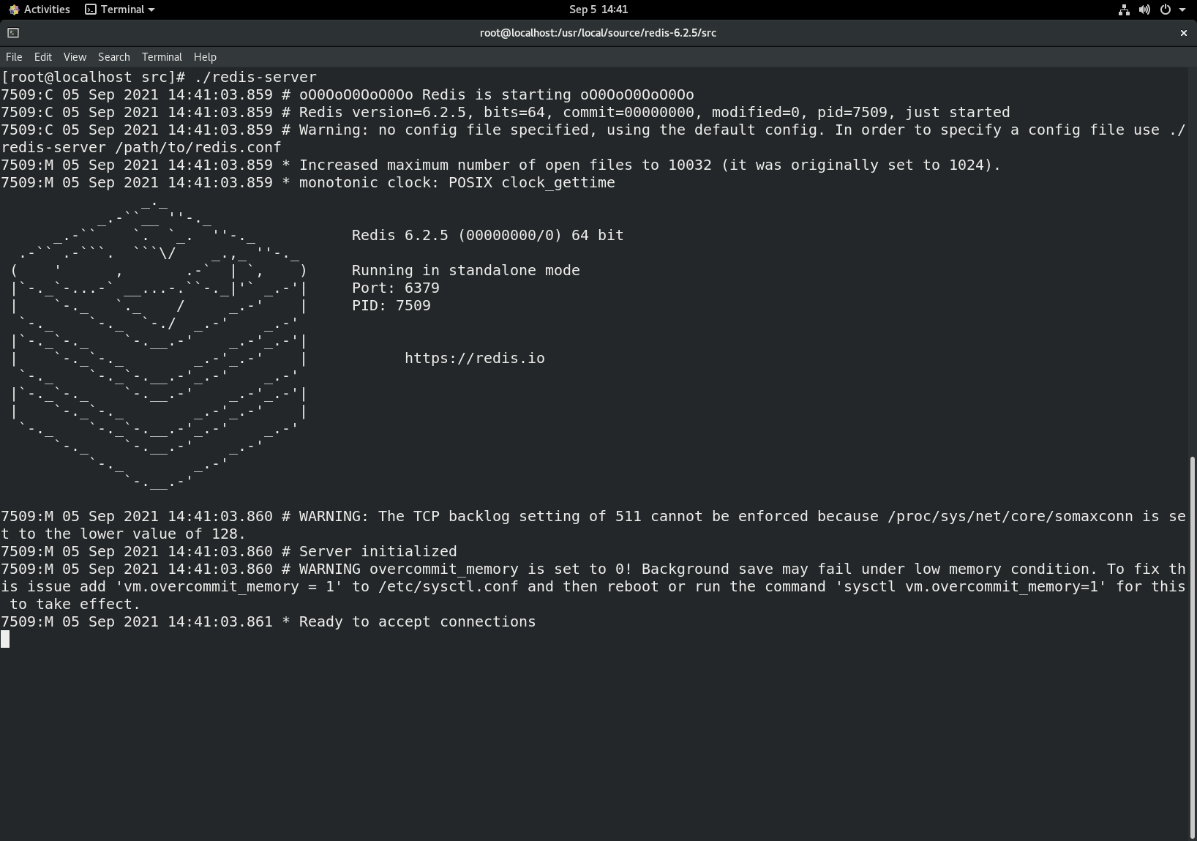1197x841 pixels.
Task: Click 'Redis 6.2.5 (00000000/0) 64 bit' text
Action: 488,235
